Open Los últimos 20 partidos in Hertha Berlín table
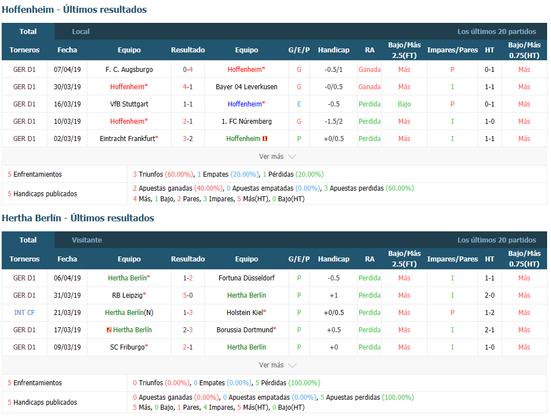 click(496, 240)
